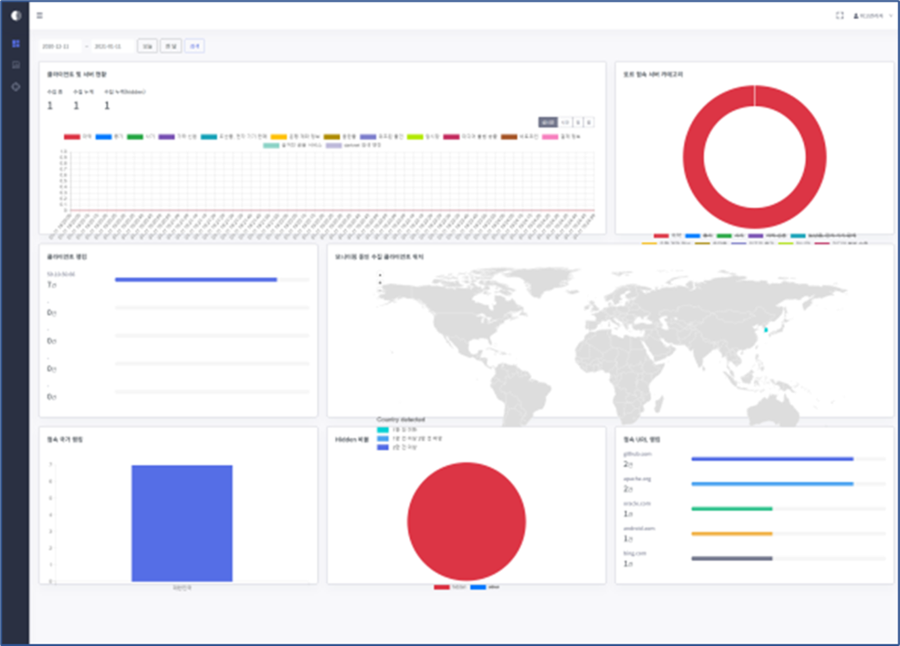Click the second sidebar icon below dashboard

pos(15,65)
